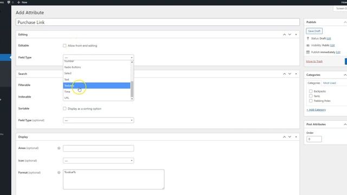Viewport: 347px width, 195px height.
Task: Open the comments bubble icon in admin bar
Action: pyautogui.click(x=9, y=2)
